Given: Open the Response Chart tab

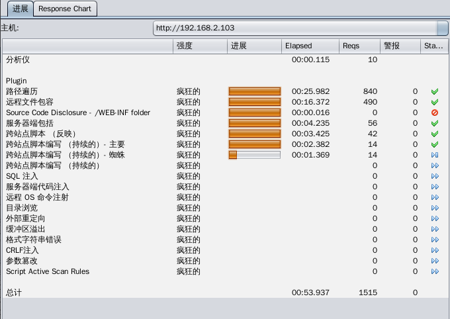Looking at the screenshot, I should [65, 9].
